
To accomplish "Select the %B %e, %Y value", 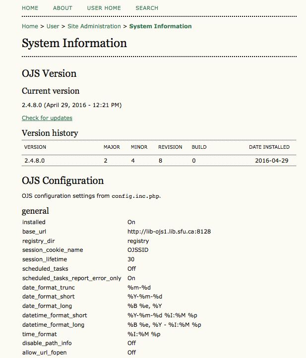I will tap(144, 306).
